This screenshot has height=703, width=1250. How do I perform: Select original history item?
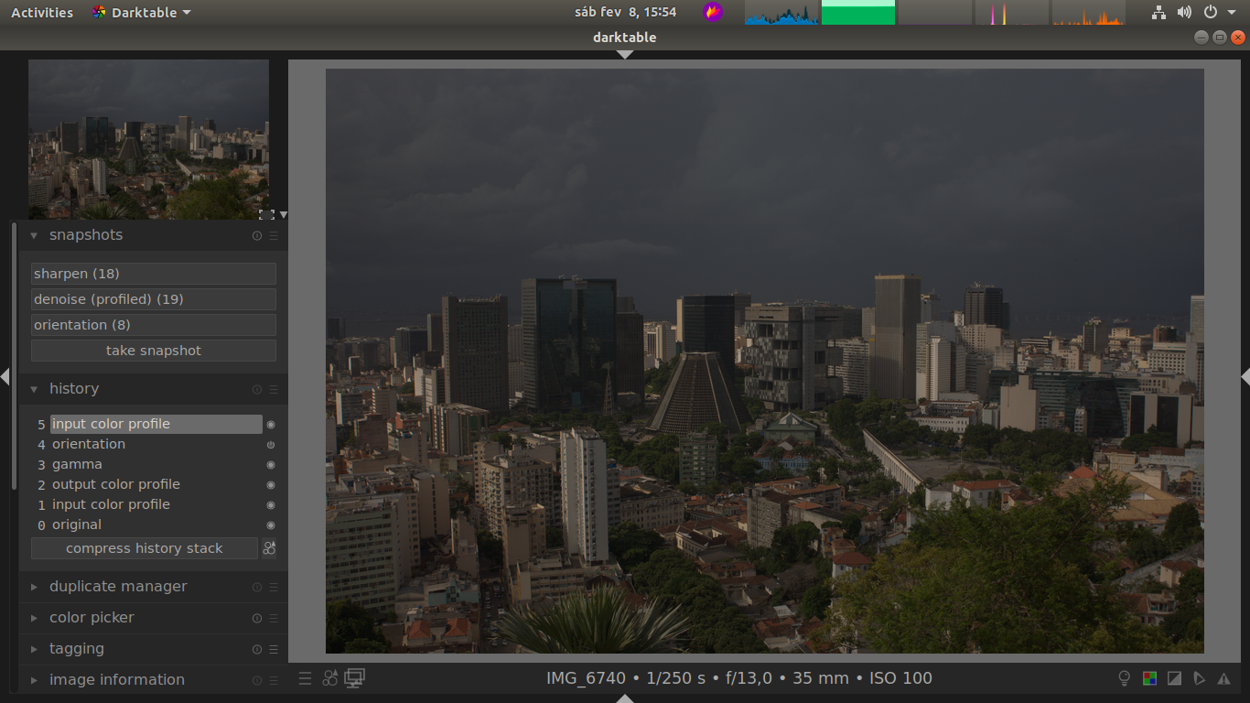(156, 525)
